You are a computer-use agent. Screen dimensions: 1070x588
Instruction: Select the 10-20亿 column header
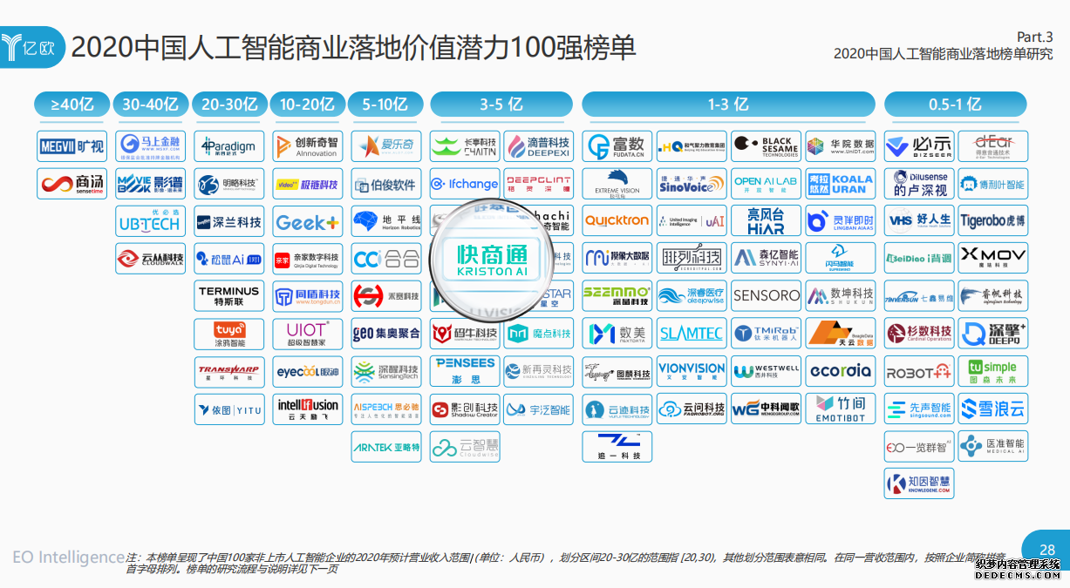click(308, 105)
